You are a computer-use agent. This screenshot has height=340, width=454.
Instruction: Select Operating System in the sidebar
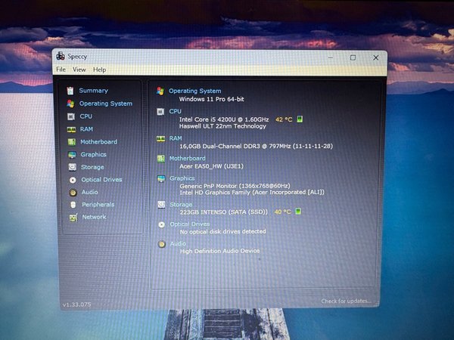click(x=105, y=104)
